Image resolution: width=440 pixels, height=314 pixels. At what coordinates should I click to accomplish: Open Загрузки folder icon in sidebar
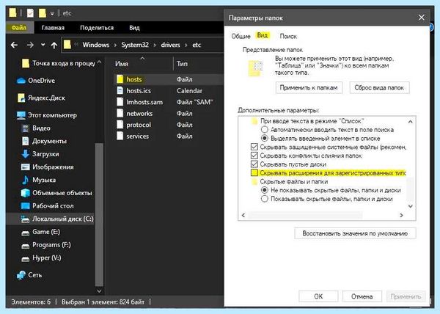[x=26, y=154]
